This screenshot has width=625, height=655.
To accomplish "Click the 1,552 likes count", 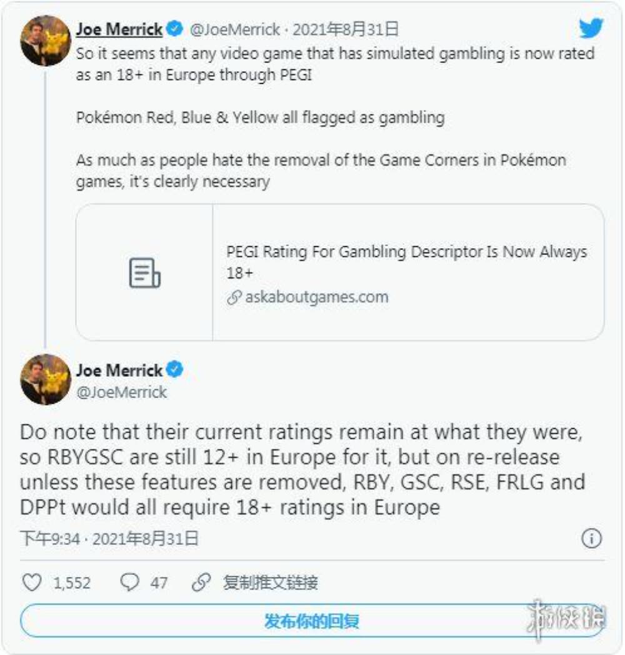I will (72, 583).
